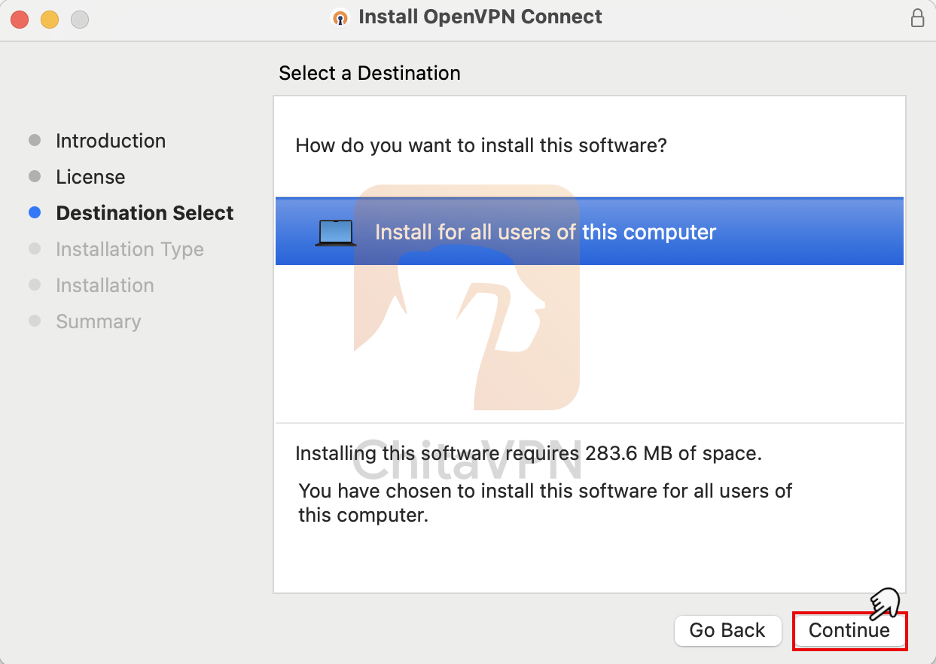Minimize the installer with the yellow button

tap(50, 20)
